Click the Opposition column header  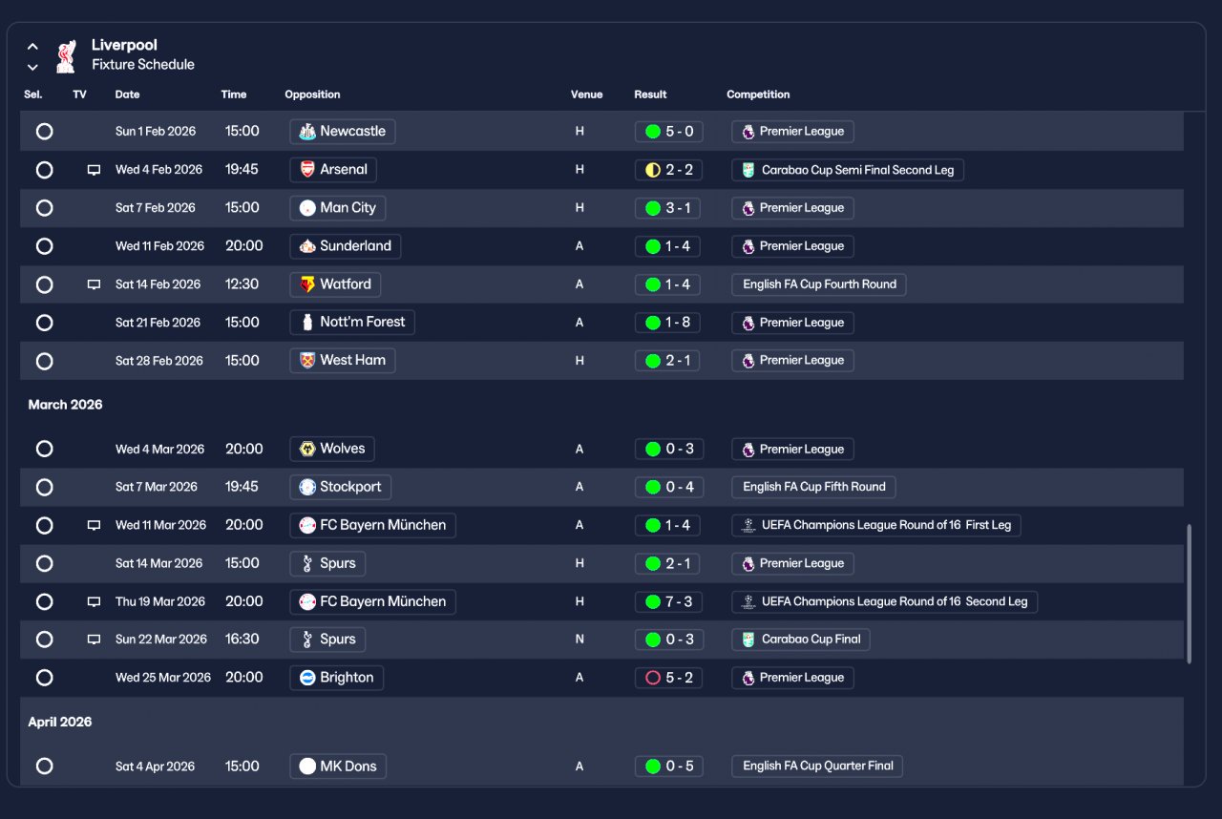[312, 94]
